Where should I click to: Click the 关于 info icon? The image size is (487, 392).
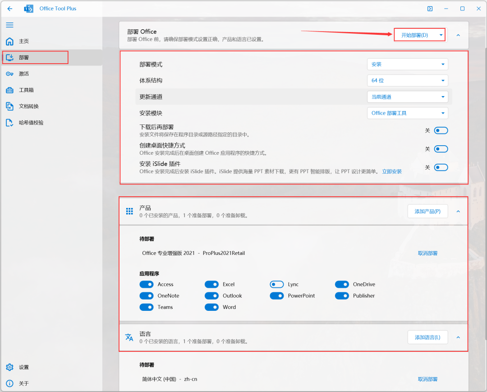[9, 383]
